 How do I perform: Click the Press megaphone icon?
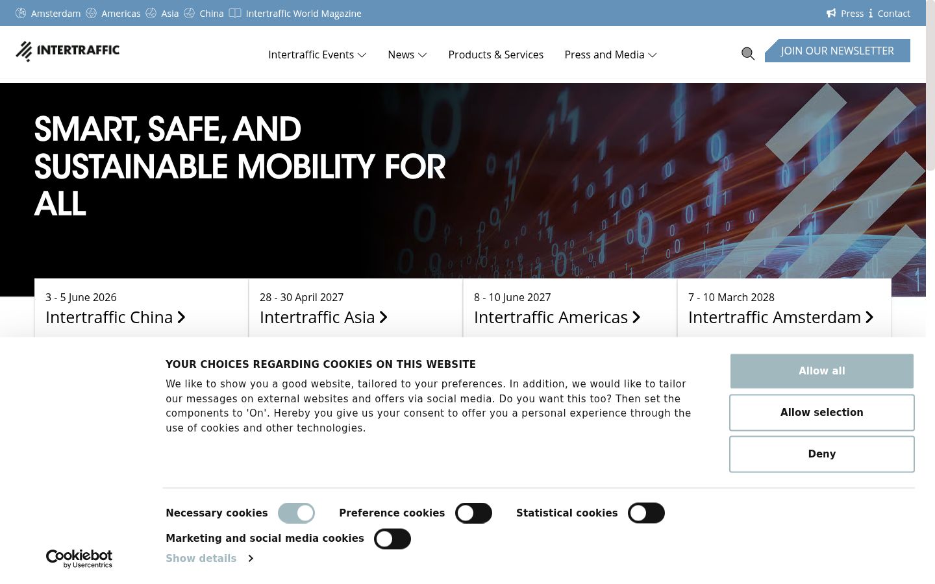coord(831,13)
